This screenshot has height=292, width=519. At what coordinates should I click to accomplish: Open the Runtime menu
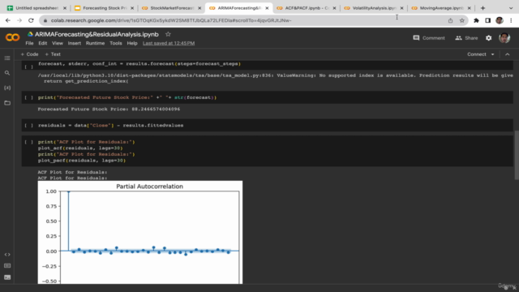pos(95,43)
